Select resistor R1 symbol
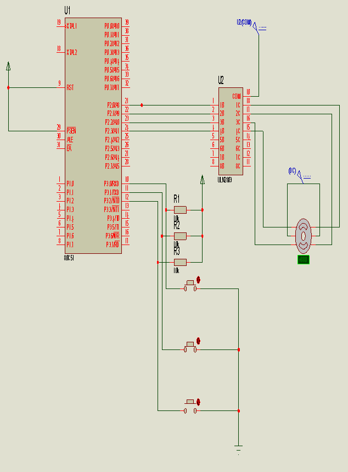 point(180,210)
